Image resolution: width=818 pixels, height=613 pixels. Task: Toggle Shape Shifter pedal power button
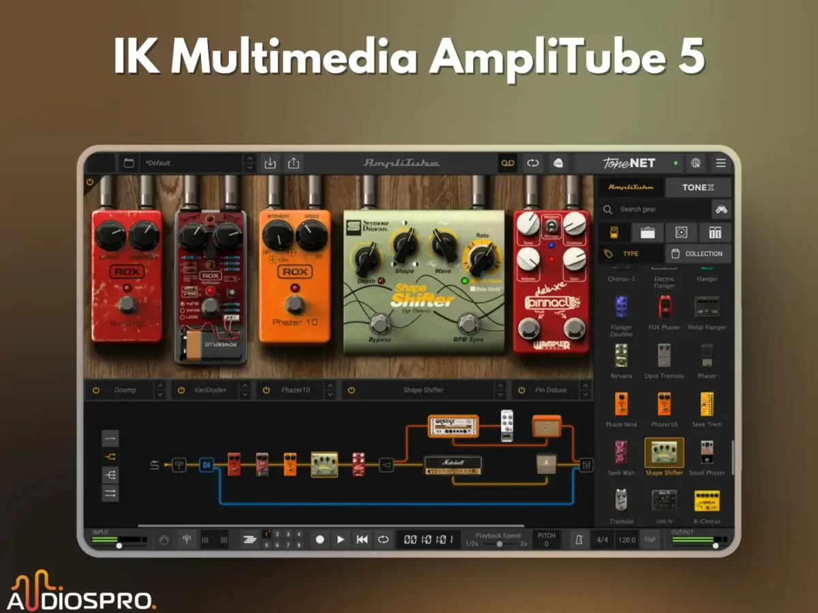pos(351,390)
